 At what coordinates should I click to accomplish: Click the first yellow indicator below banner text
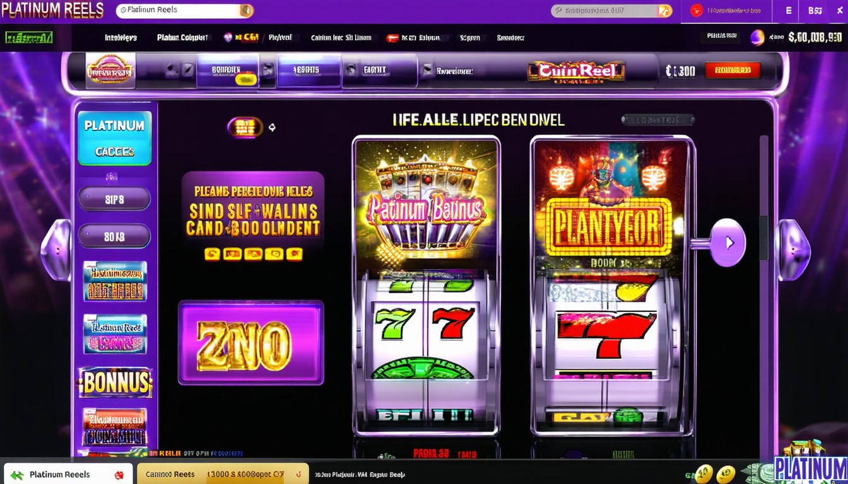212,255
